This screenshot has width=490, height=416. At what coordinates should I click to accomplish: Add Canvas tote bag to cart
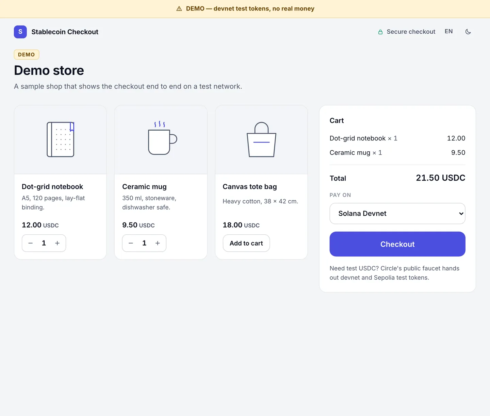coord(246,243)
